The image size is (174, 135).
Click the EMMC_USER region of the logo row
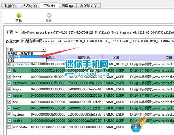[116, 89]
